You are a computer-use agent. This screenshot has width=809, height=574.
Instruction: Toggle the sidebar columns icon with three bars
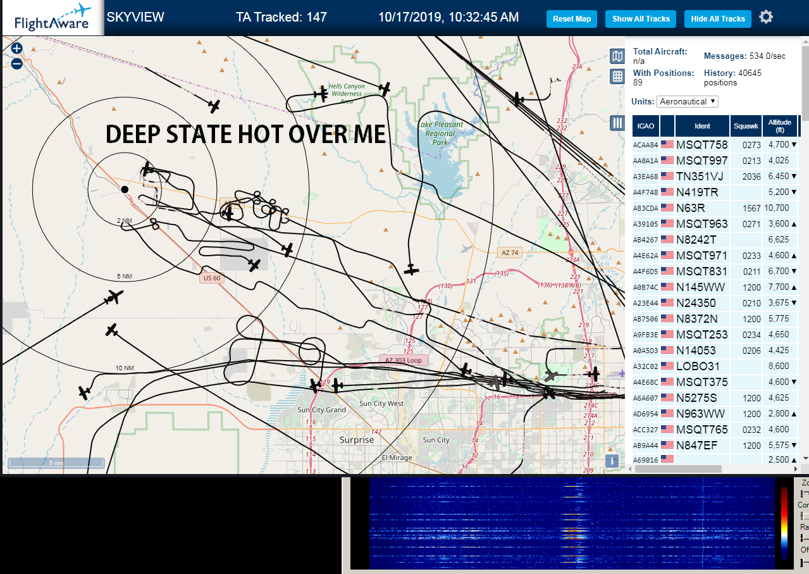[x=617, y=123]
